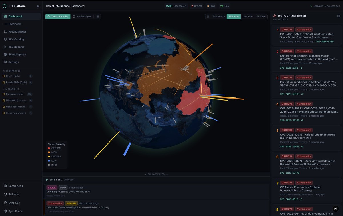Click the Live Feed RSS icon

(47, 180)
